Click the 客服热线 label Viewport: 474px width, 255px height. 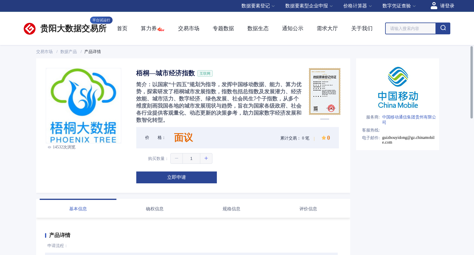click(x=371, y=130)
